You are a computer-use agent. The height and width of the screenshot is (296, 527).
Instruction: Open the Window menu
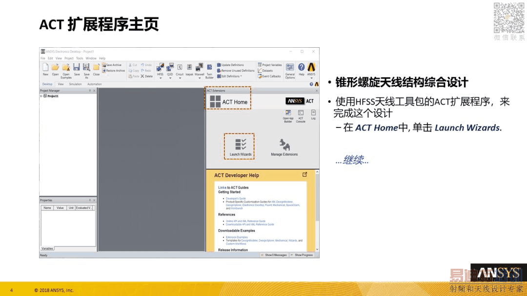point(91,58)
